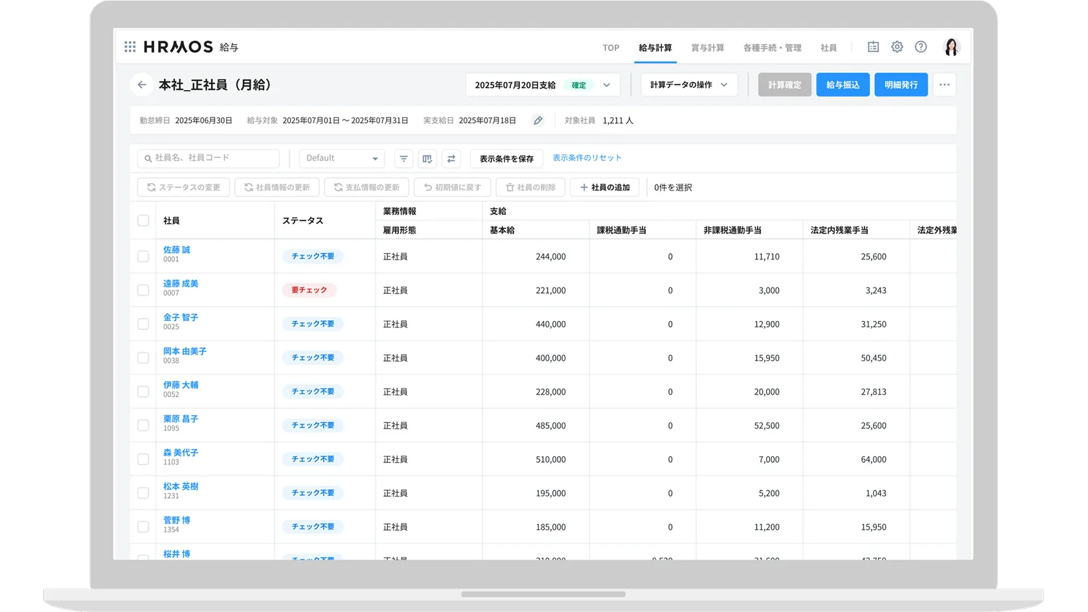Click the column display settings icon
This screenshot has width=1088, height=612.
(x=427, y=158)
